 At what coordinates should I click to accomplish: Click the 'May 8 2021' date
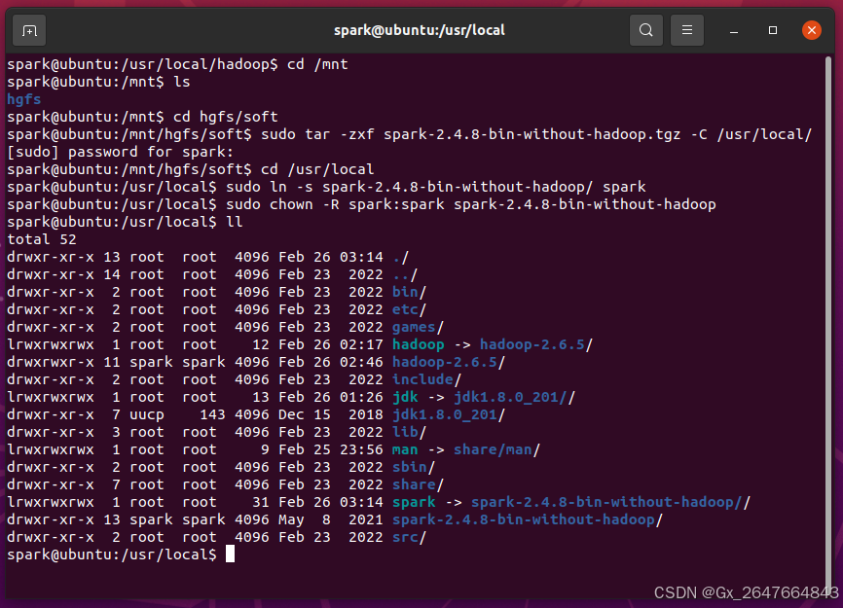331,519
